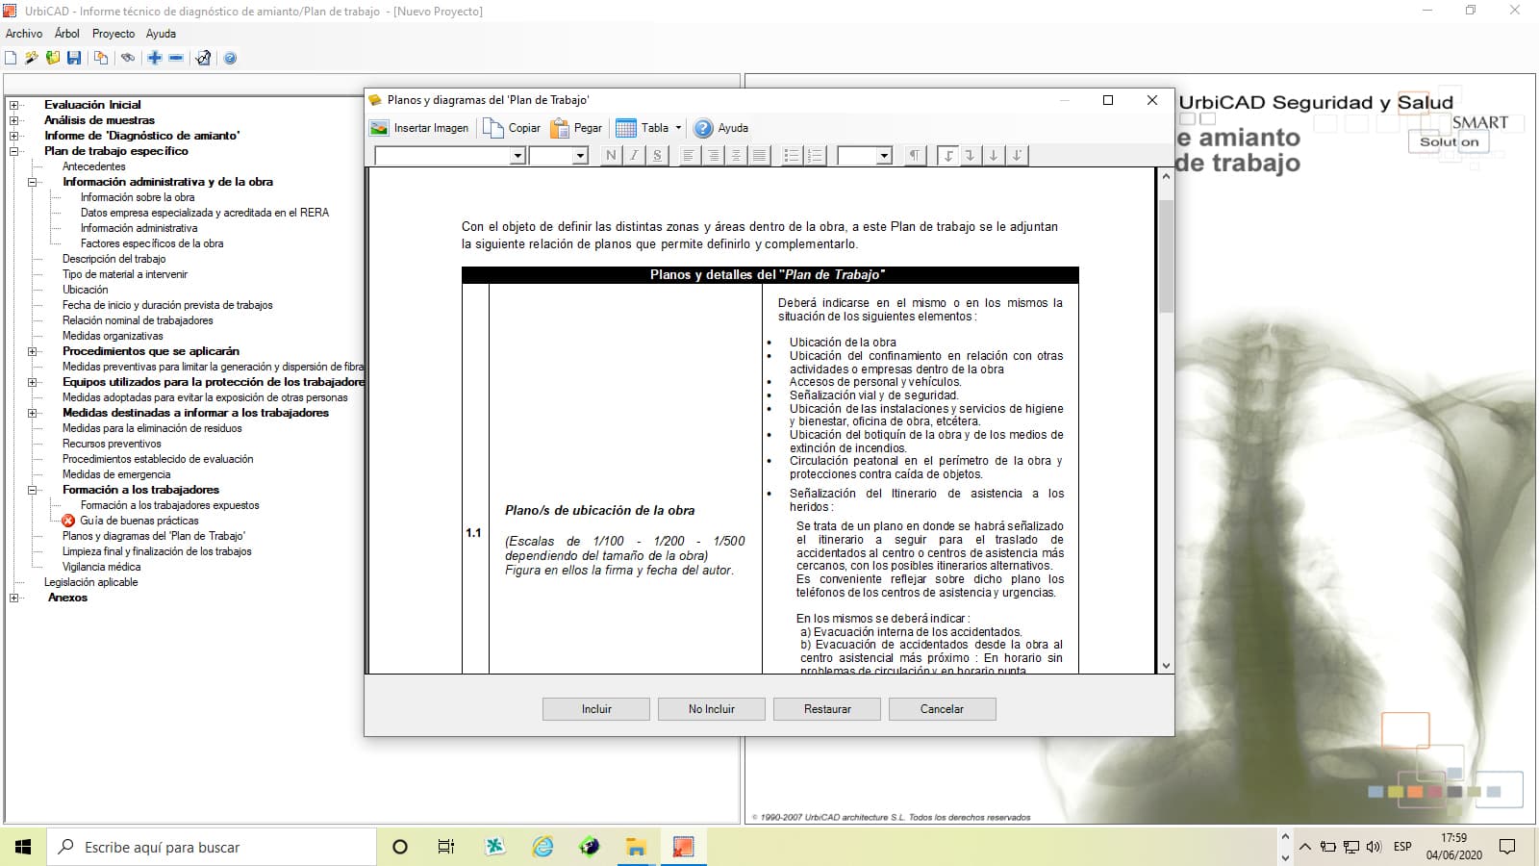Select Medidas de emergencia in the tree
The width and height of the screenshot is (1539, 866).
pyautogui.click(x=116, y=474)
